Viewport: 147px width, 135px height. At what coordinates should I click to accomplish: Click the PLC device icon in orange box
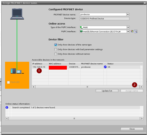(x=17, y=71)
